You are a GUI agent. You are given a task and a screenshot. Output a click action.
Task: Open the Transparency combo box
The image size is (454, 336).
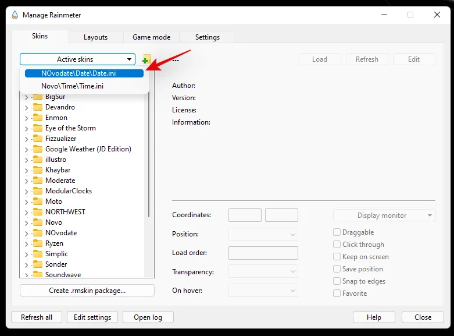263,271
